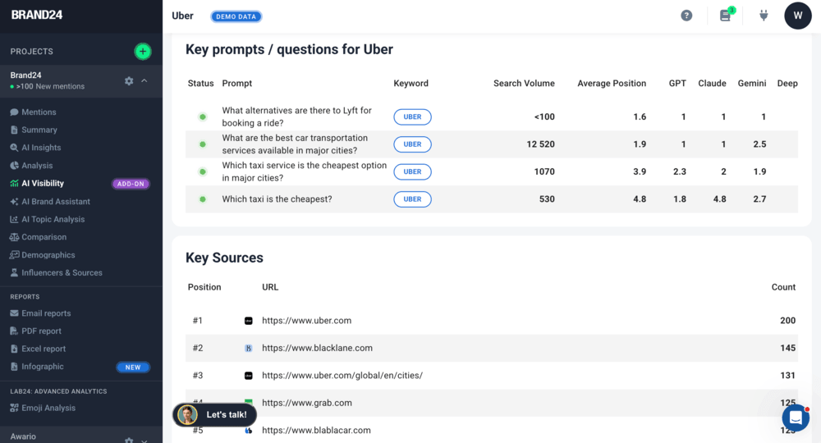This screenshot has width=821, height=443.
Task: Open Influencers & Sources
Action: [x=62, y=272]
